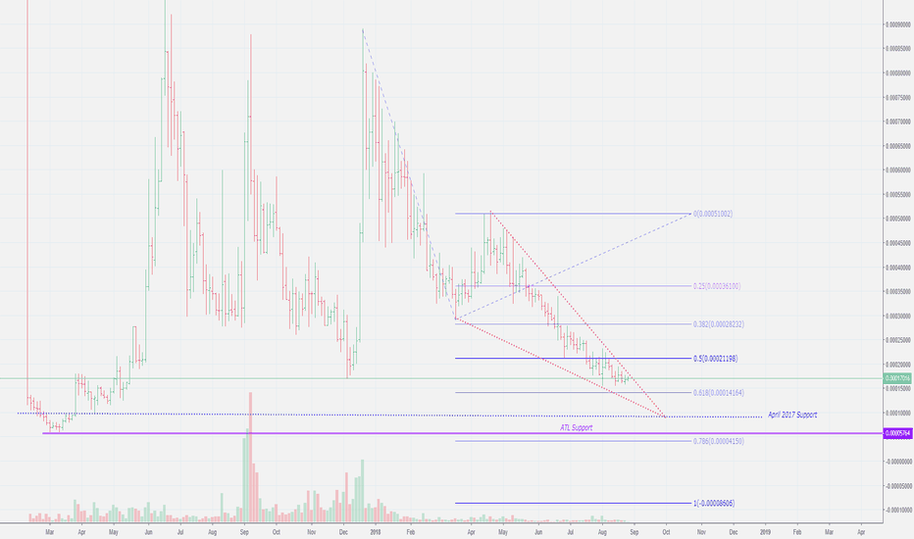Select the bold 0.5(0.00021198) Fibonacci label
The width and height of the screenshot is (914, 539).
[x=715, y=359]
